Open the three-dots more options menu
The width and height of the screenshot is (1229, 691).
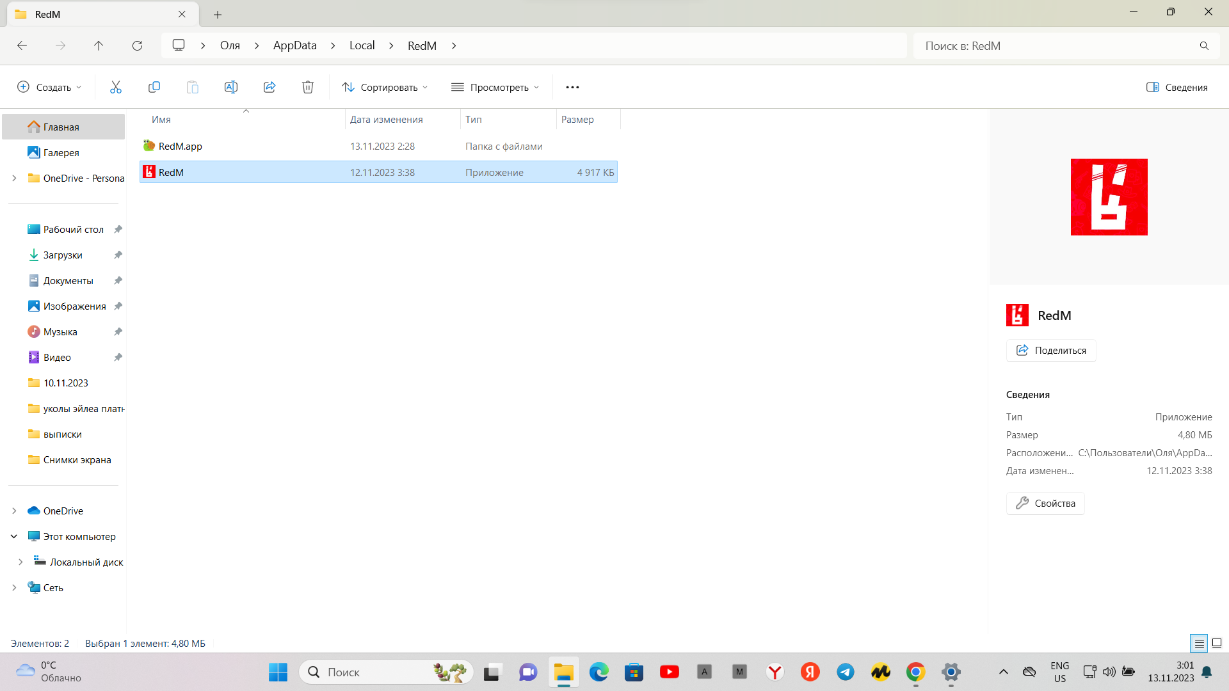click(572, 87)
